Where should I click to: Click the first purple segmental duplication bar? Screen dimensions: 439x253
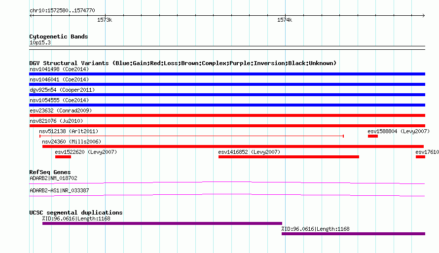tap(162, 223)
